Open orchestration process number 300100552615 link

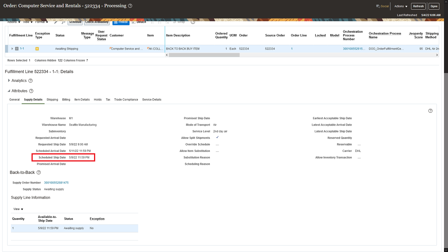click(354, 48)
